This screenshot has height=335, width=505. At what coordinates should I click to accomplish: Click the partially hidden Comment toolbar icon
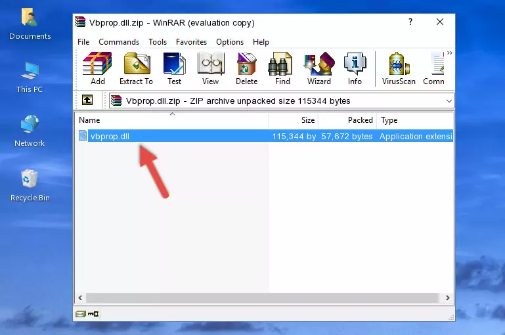click(x=434, y=68)
